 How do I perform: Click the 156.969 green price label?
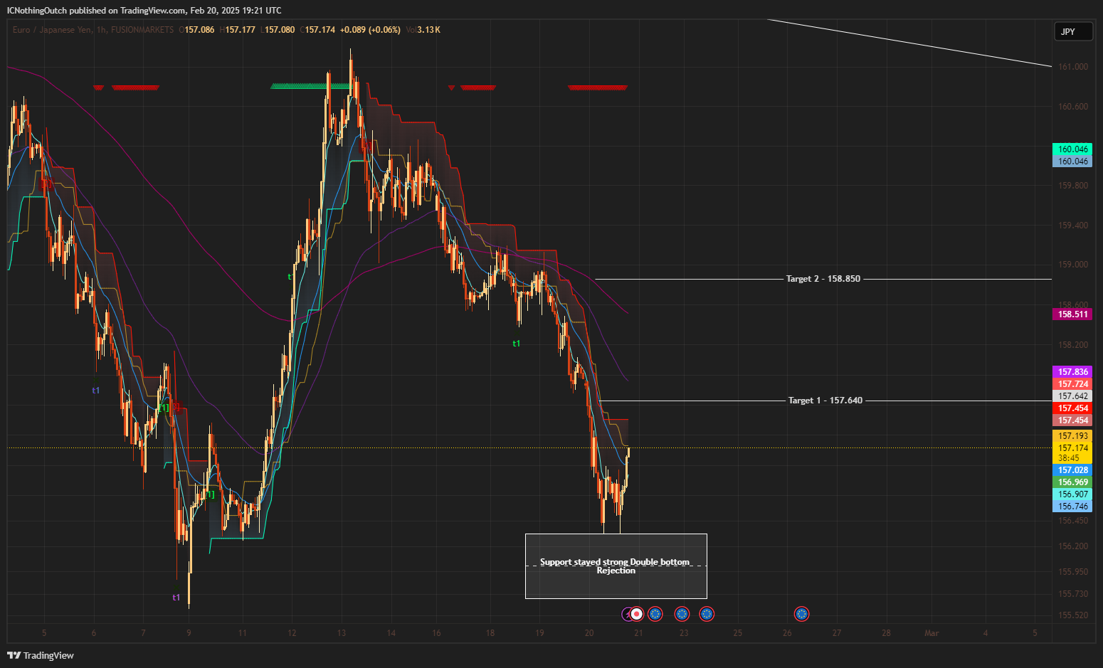point(1072,482)
